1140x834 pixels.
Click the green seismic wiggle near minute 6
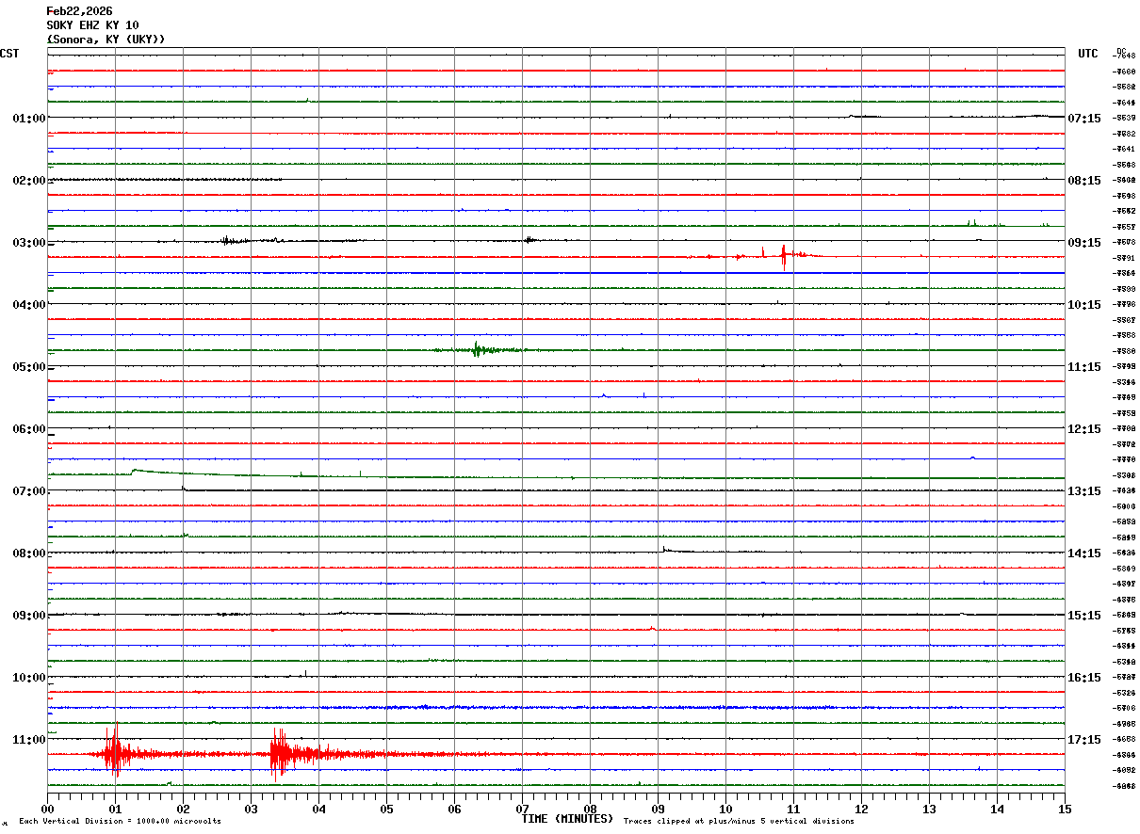coord(477,350)
